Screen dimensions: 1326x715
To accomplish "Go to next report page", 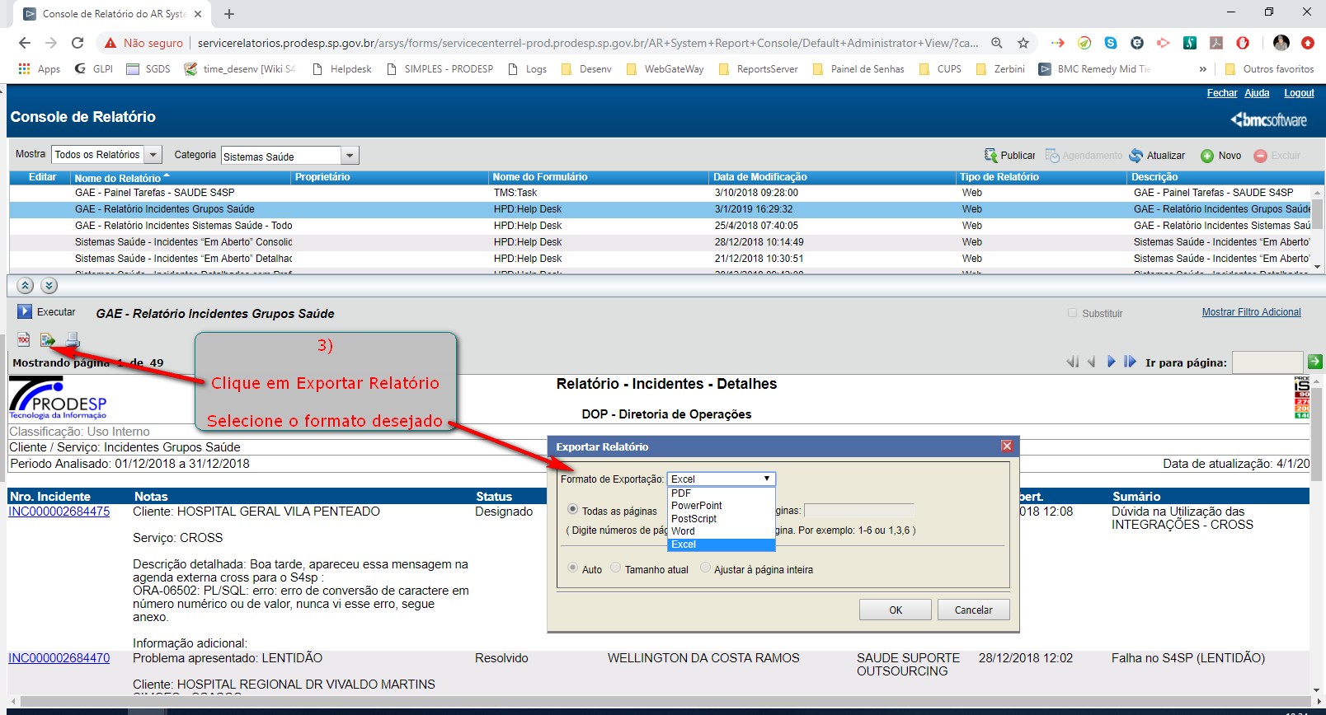I will coord(1111,362).
